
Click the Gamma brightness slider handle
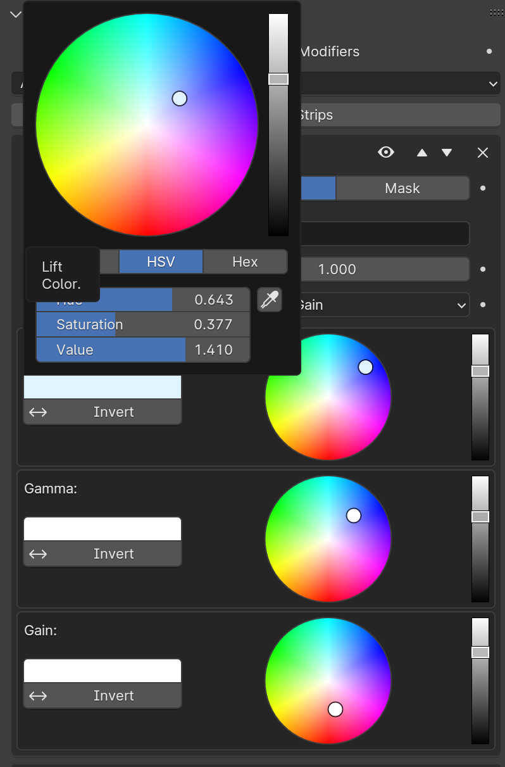(480, 517)
